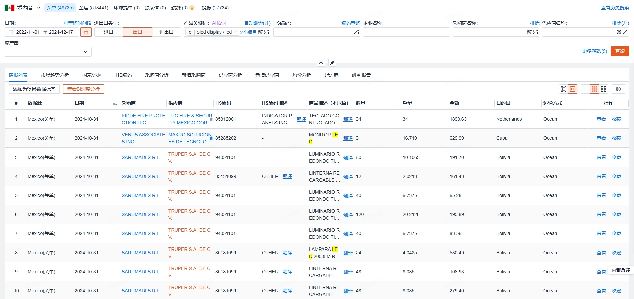Switch to the list view icon
The width and height of the screenshot is (634, 299).
(x=585, y=89)
